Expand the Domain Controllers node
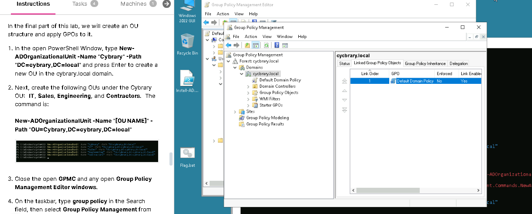This screenshot has width=532, height=214. click(x=248, y=86)
